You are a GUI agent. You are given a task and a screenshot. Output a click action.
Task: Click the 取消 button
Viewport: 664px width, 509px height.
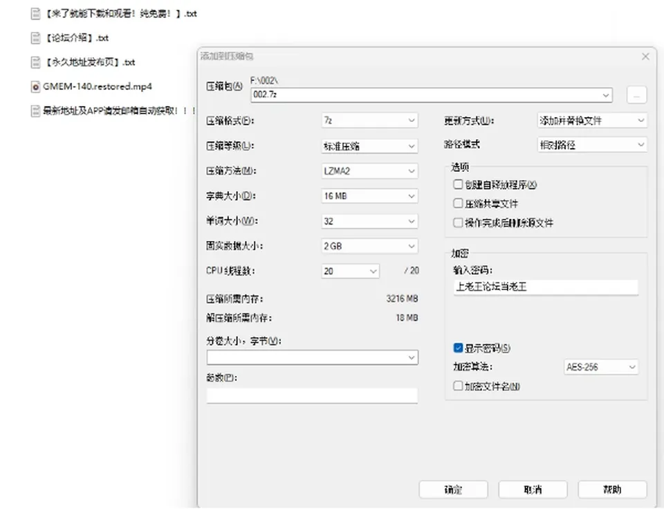coord(533,490)
